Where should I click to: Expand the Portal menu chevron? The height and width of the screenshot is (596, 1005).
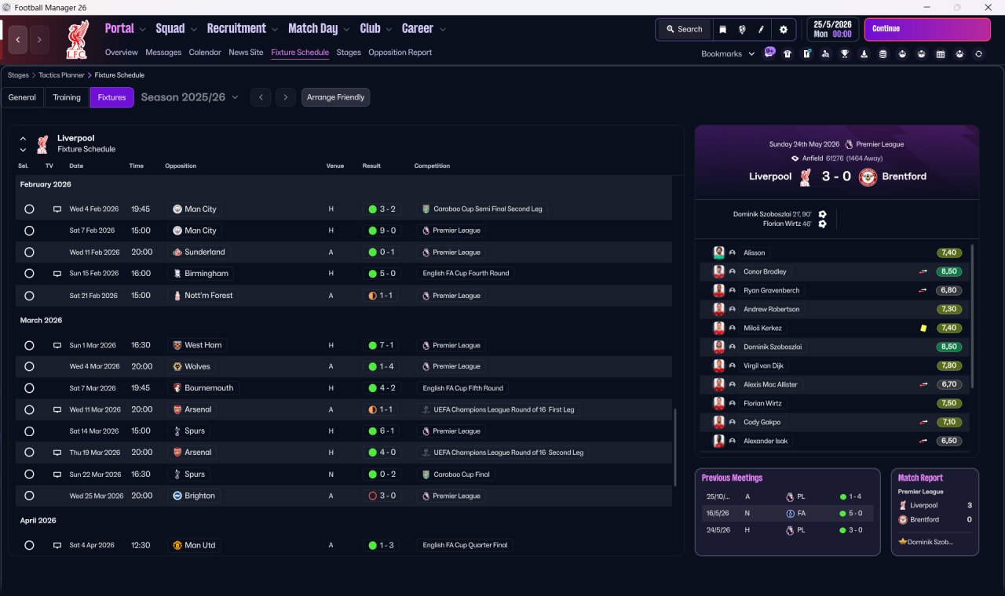(x=142, y=30)
